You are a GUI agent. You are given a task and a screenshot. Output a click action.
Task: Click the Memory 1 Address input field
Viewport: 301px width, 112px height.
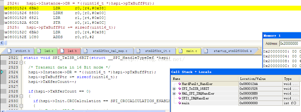pos(290,44)
